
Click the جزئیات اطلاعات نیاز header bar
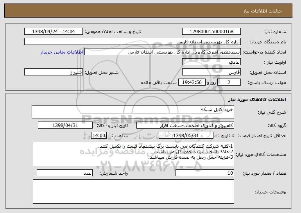[x=149, y=11]
